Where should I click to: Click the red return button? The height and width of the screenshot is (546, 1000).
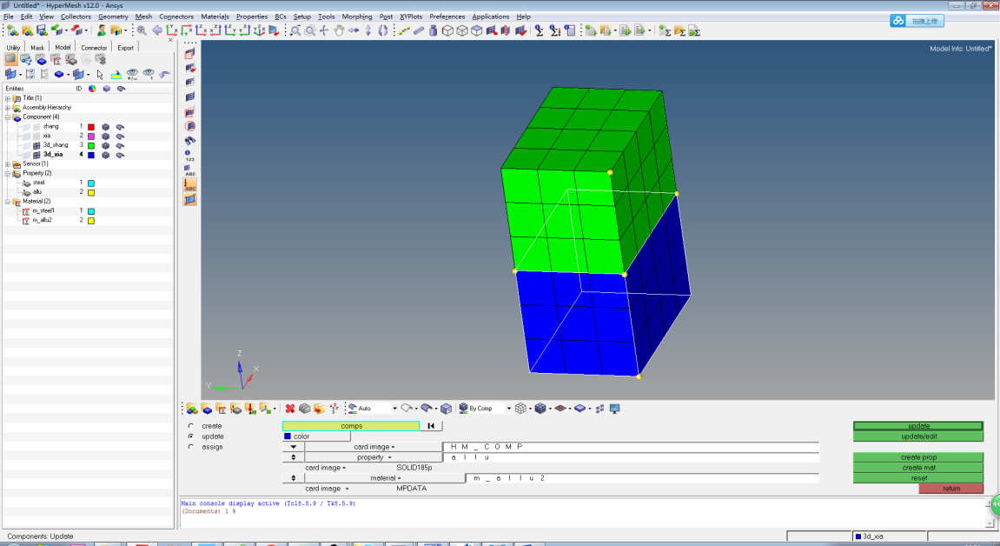pyautogui.click(x=951, y=489)
